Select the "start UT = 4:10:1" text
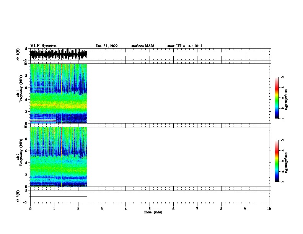 185,46
